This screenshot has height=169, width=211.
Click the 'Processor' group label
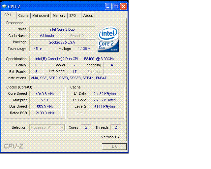(15, 23)
